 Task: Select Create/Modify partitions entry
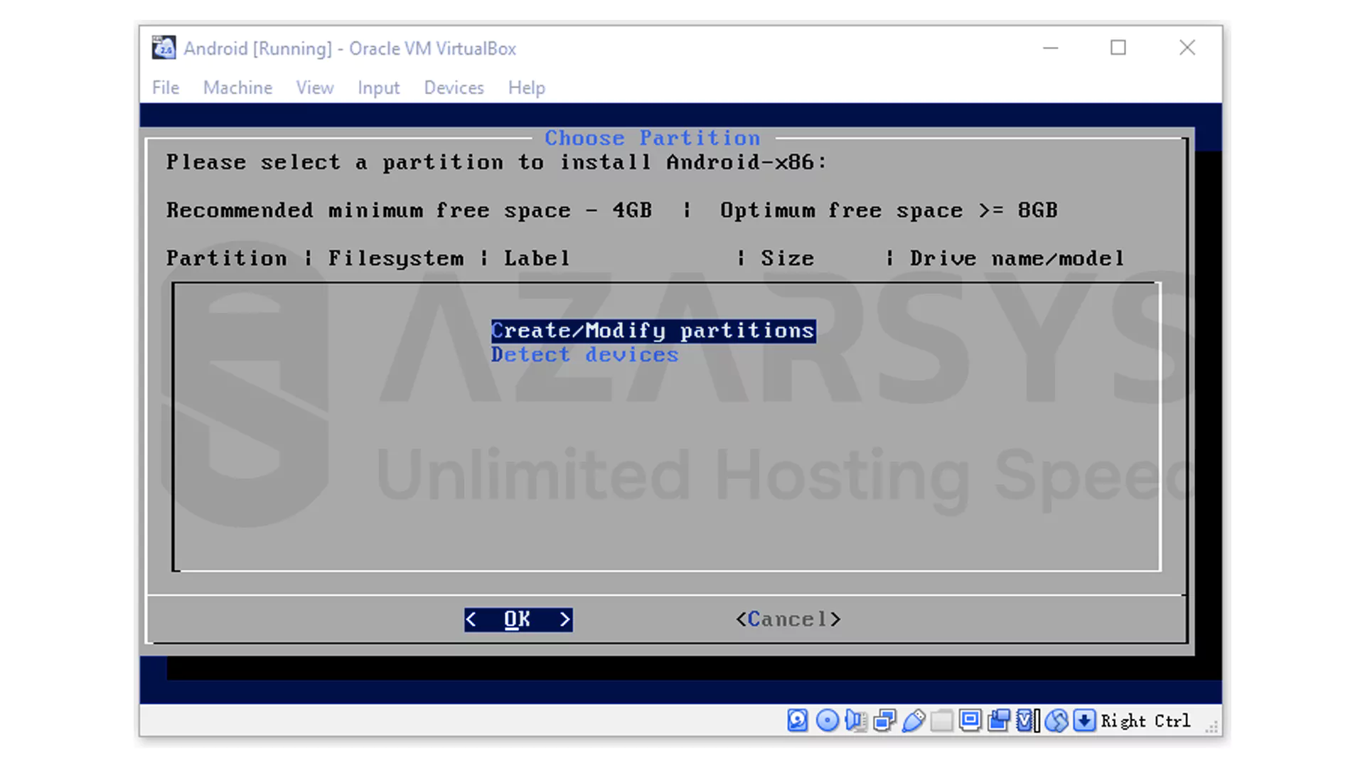(652, 330)
